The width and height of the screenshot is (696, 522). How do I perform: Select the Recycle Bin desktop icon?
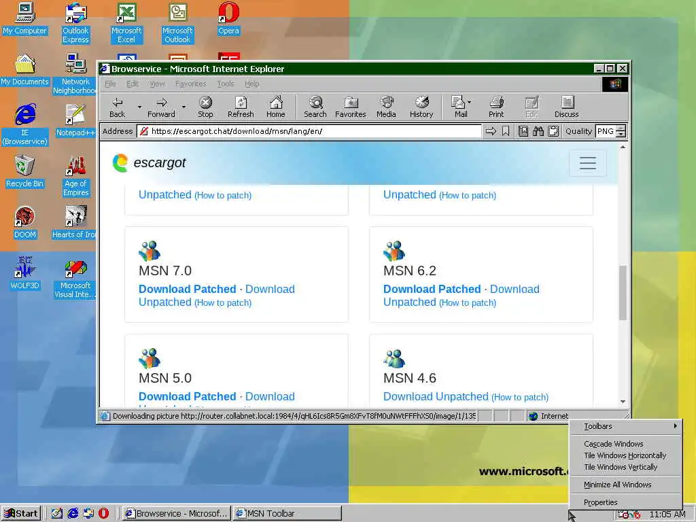coord(25,172)
